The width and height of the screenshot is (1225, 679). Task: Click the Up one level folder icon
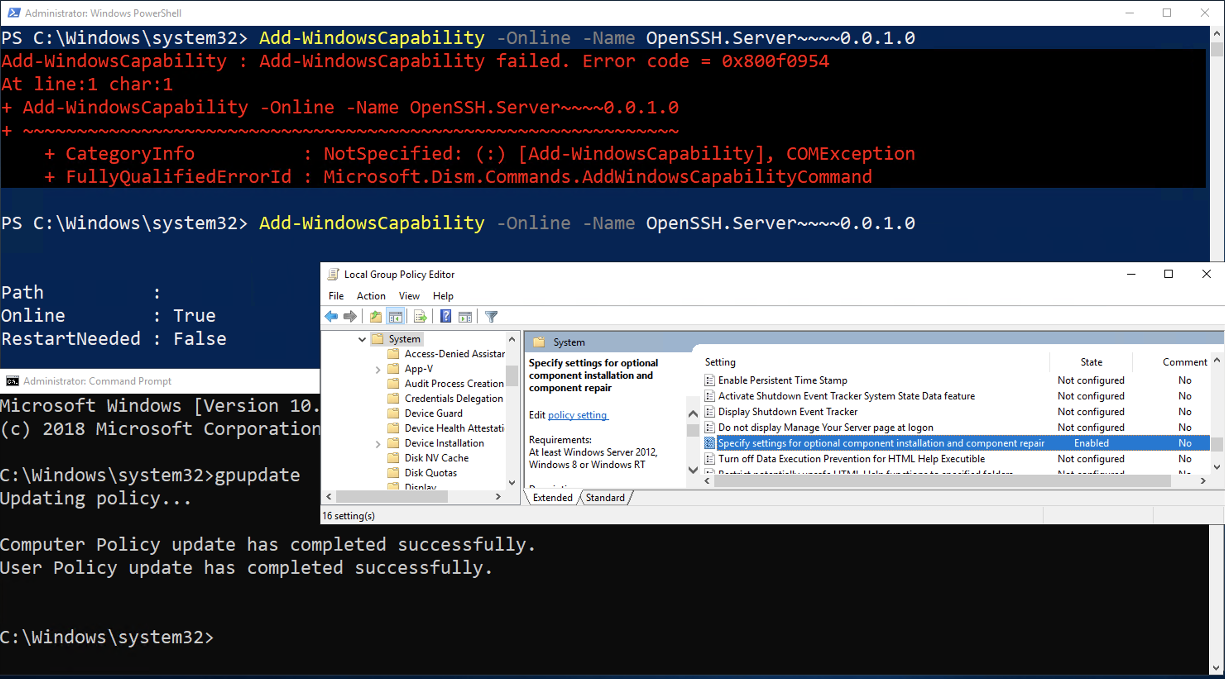376,316
